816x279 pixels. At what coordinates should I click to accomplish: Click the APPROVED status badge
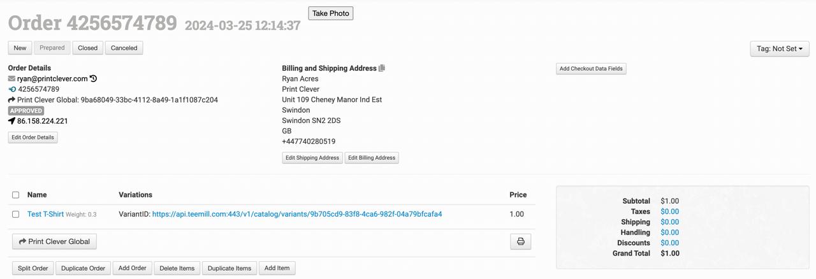[26, 111]
